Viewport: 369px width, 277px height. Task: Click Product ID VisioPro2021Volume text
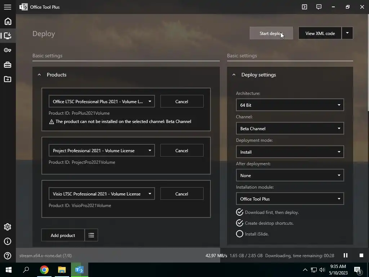pyautogui.click(x=80, y=205)
